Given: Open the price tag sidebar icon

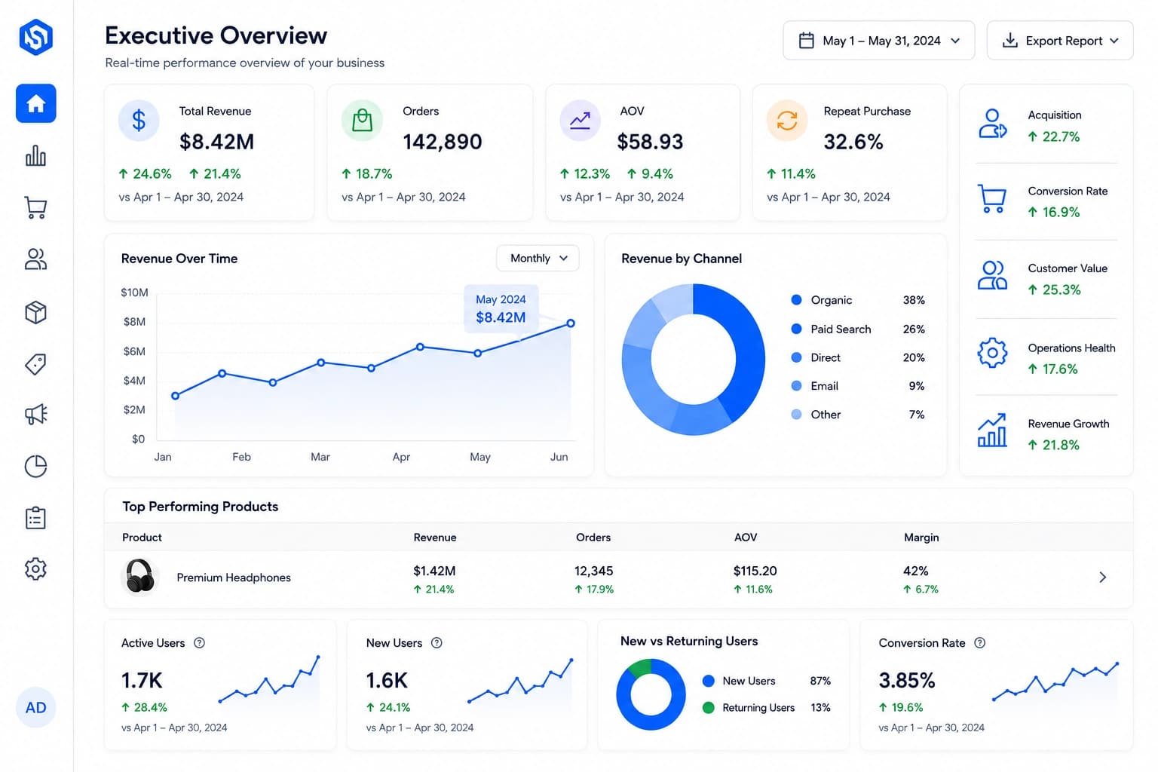Looking at the screenshot, I should click(35, 364).
